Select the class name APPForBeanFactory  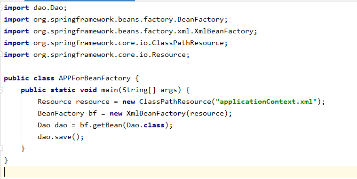point(95,78)
